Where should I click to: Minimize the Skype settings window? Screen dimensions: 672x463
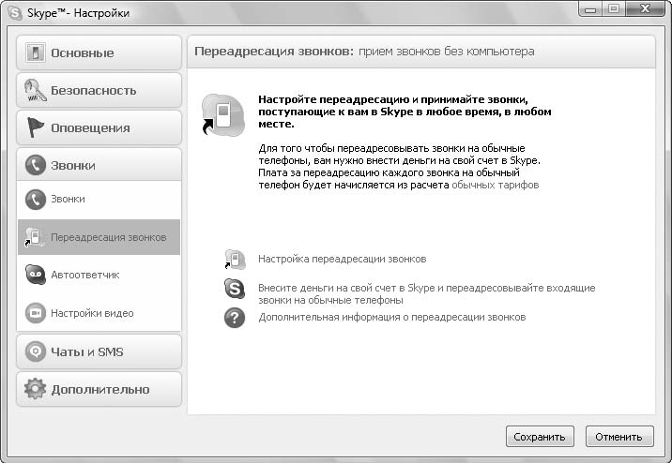(590, 9)
